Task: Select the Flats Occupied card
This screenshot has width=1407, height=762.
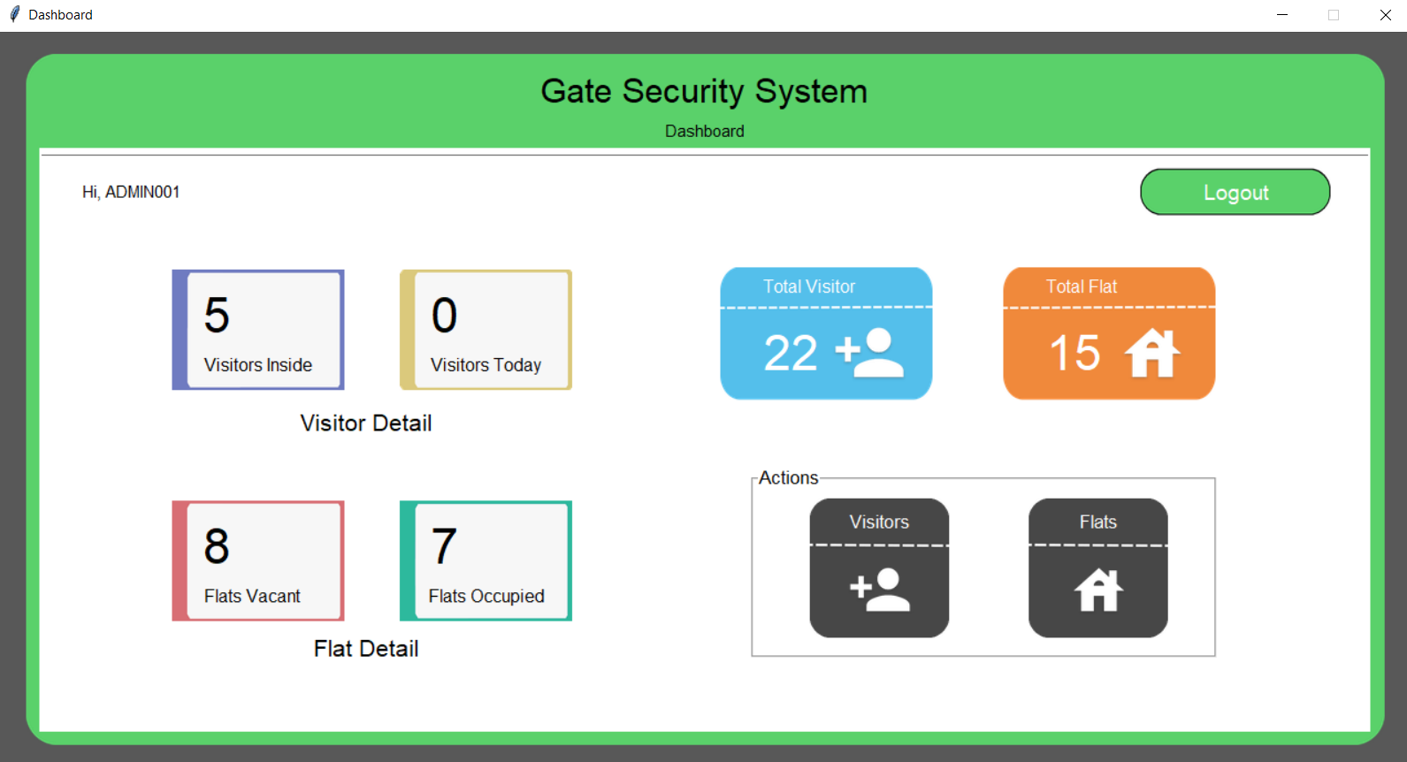Action: click(486, 561)
